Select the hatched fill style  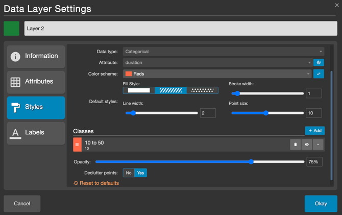pos(170,90)
